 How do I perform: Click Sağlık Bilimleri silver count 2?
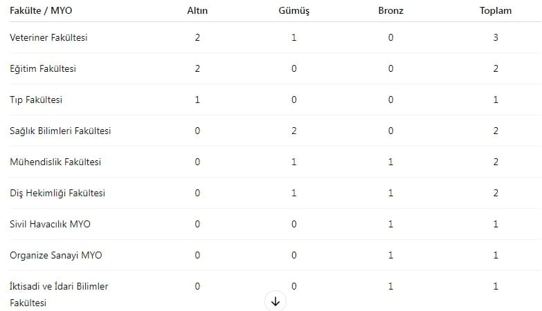click(293, 131)
